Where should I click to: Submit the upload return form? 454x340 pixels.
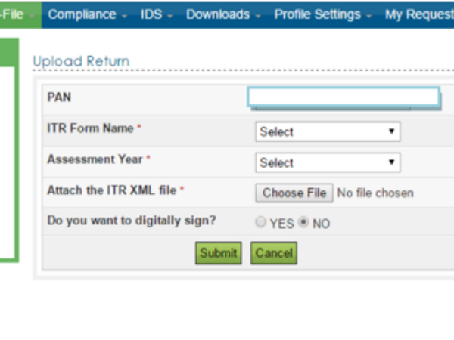pyautogui.click(x=218, y=253)
